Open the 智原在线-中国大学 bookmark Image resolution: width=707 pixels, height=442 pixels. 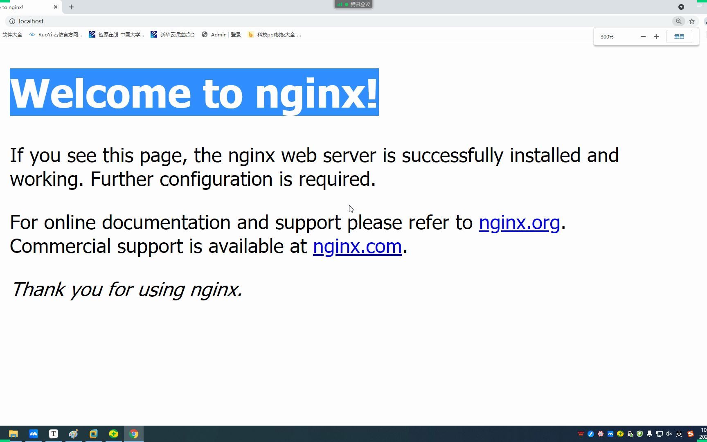(117, 35)
